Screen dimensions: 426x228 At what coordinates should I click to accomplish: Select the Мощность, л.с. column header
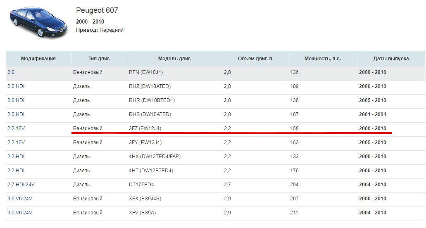click(x=322, y=59)
